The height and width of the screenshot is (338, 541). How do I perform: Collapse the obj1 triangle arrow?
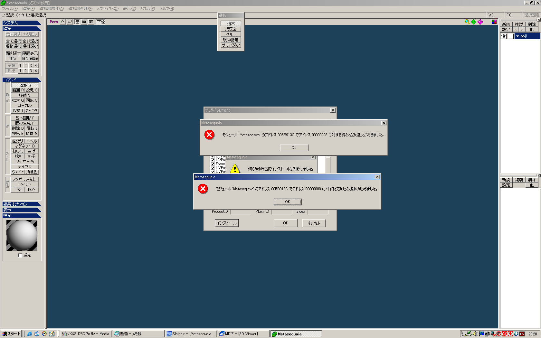(518, 36)
